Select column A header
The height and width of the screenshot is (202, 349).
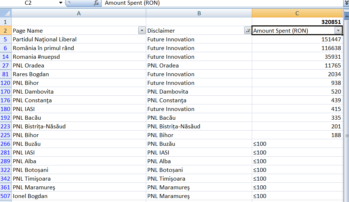[79, 13]
